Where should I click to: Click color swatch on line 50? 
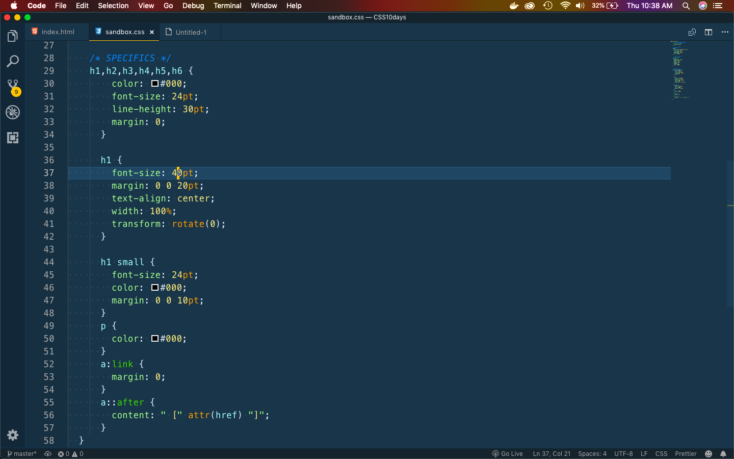pyautogui.click(x=154, y=339)
